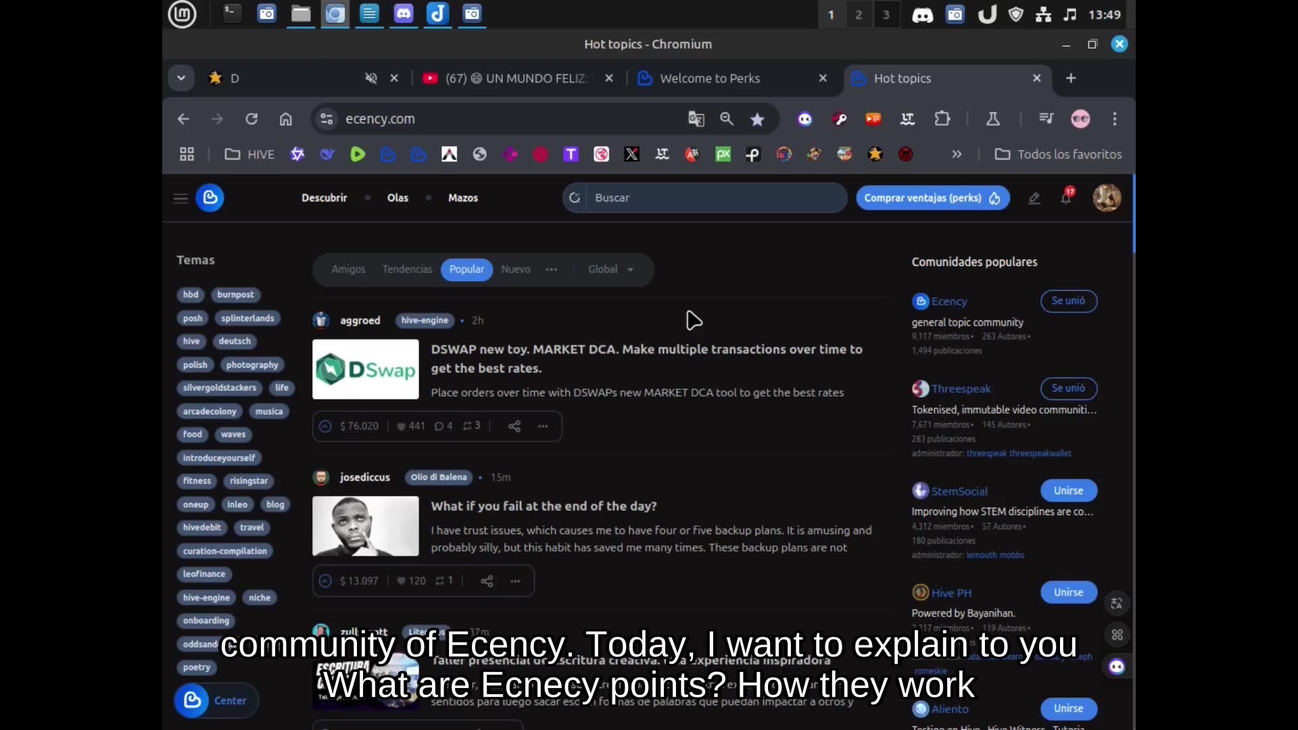
Task: Open the Olas menu item
Action: coord(398,198)
